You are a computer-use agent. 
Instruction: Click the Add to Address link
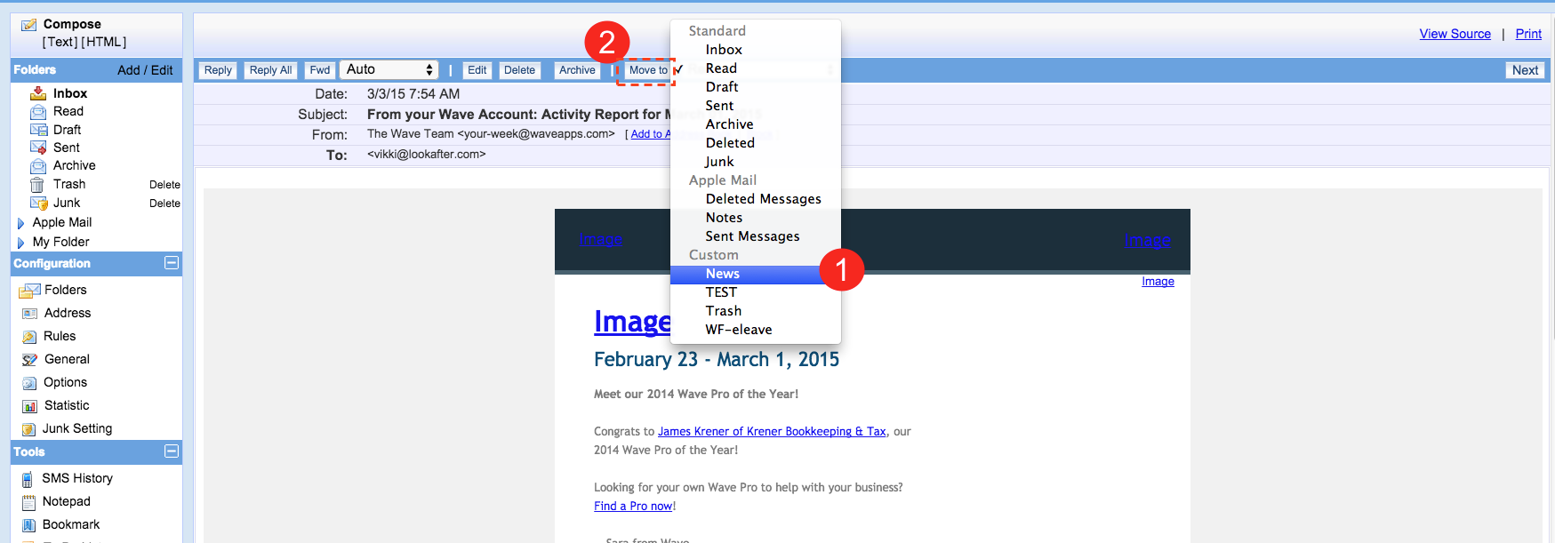[x=650, y=134]
